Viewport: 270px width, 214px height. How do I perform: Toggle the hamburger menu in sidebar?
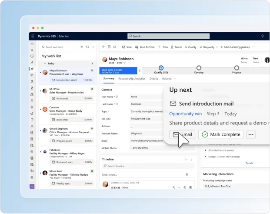(x=32, y=43)
